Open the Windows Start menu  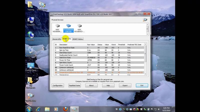[x=29, y=109]
